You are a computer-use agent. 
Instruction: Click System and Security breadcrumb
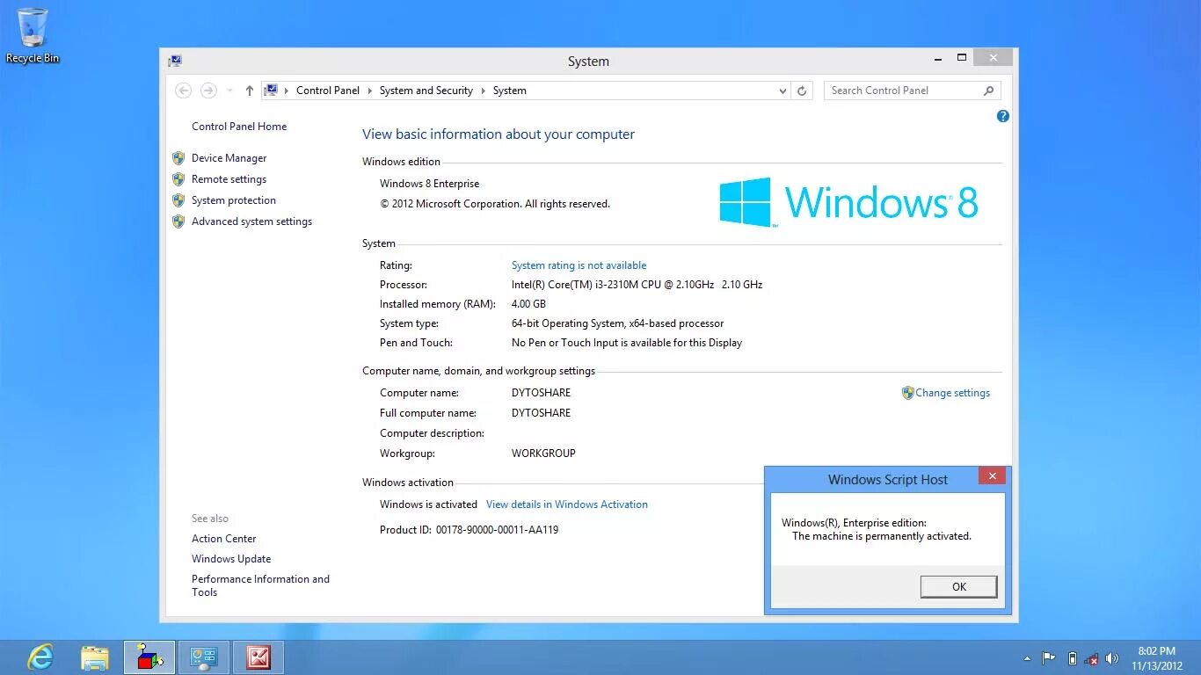426,91
